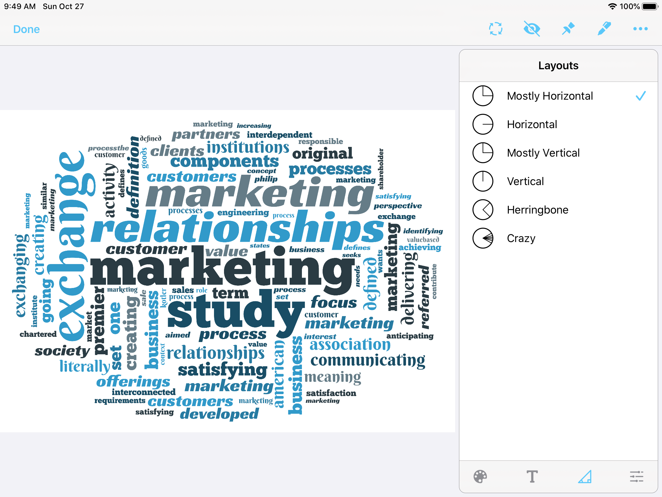Viewport: 662px width, 497px height.
Task: Click the regenerate/refresh word cloud icon
Action: 496,29
